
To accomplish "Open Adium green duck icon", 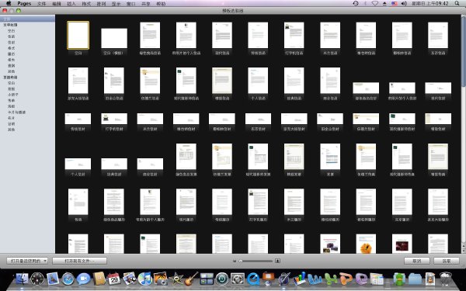I will click(399, 279).
